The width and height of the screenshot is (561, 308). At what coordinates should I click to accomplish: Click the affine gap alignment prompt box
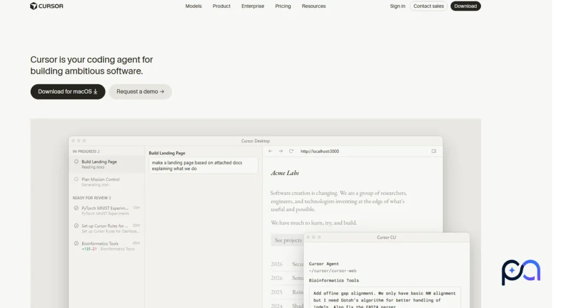tap(385, 298)
